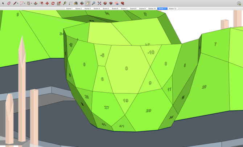Pick the Eraser tool
The width and height of the screenshot is (243, 147).
click(x=9, y=3)
